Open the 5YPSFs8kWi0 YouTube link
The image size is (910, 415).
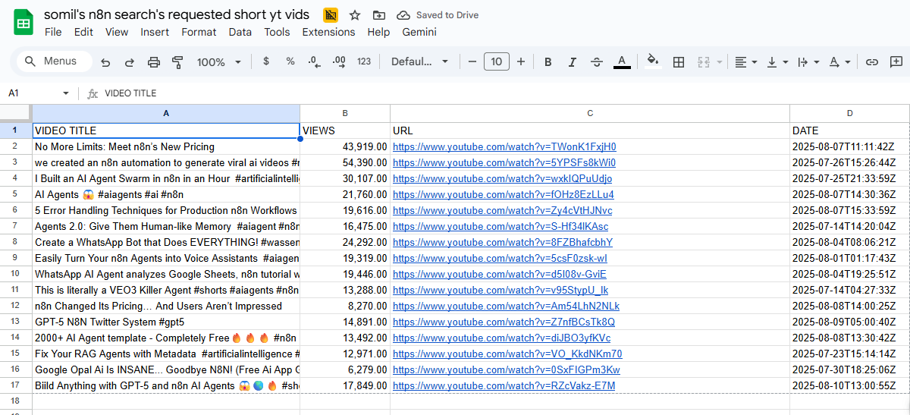click(x=504, y=163)
